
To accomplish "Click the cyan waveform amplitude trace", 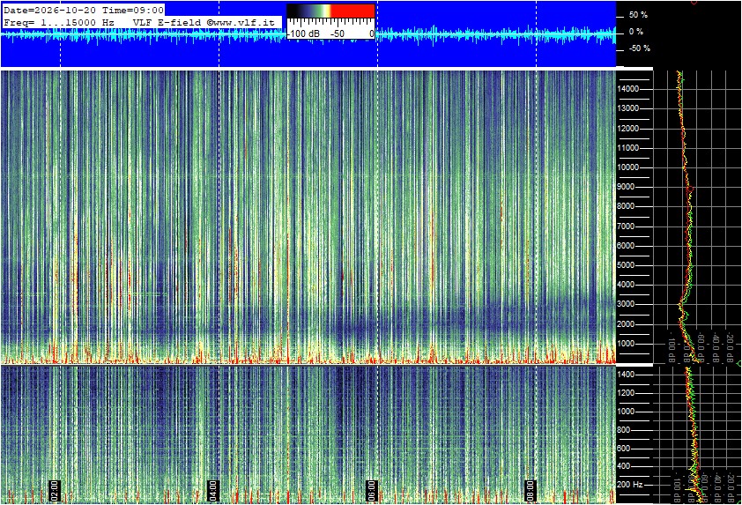I will click(308, 34).
